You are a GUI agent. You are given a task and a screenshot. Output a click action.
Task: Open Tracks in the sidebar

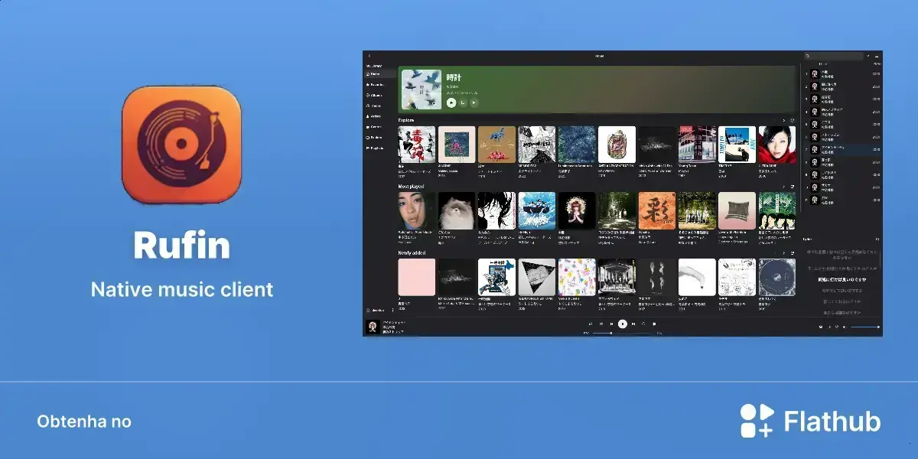380,106
